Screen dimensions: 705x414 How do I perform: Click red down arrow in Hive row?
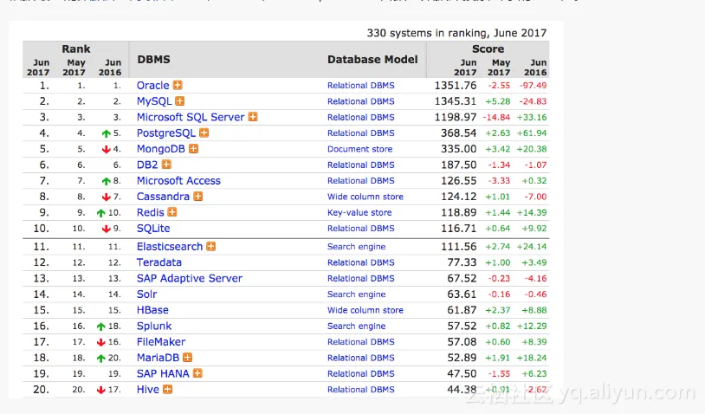(100, 390)
